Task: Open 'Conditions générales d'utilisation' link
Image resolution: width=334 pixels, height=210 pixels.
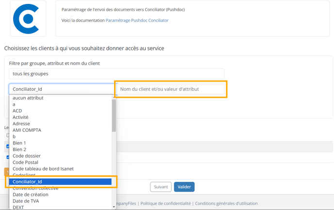Action: (226, 203)
